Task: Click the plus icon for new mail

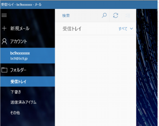Action: click(x=4, y=28)
